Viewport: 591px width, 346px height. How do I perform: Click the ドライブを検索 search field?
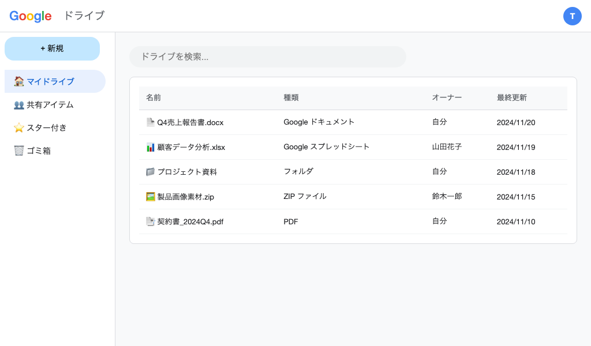pos(268,57)
